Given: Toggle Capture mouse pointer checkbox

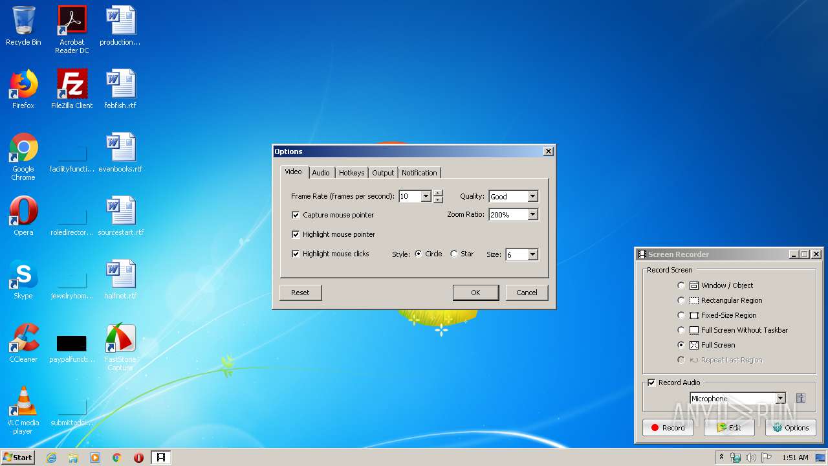Looking at the screenshot, I should [x=296, y=215].
